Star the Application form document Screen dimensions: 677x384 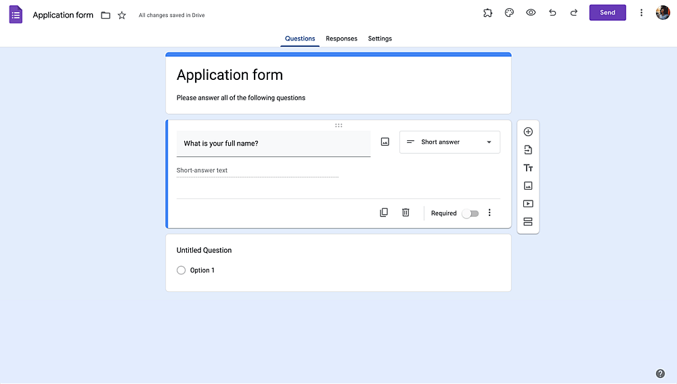pos(122,16)
